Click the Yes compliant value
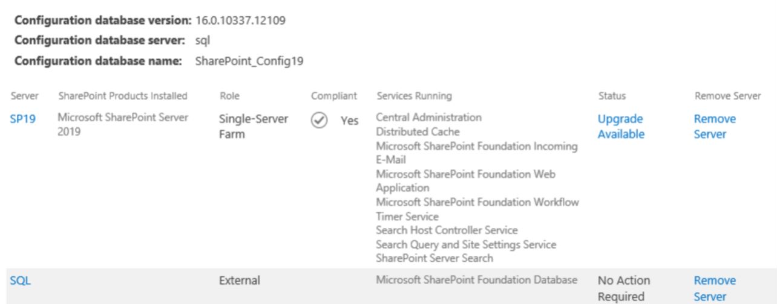Screen dimensions: 777x304 [x=350, y=121]
